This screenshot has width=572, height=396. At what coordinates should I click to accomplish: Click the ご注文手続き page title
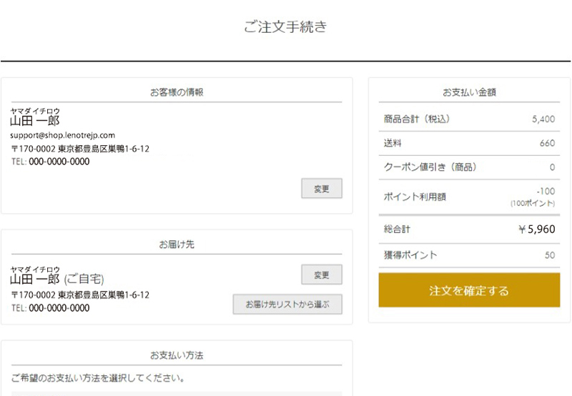(x=285, y=27)
